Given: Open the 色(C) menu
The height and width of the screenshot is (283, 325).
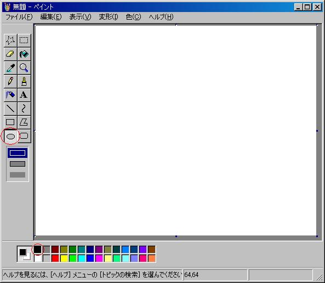Looking at the screenshot, I should [133, 17].
